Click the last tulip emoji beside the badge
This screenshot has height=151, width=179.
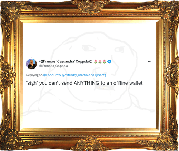(105, 61)
